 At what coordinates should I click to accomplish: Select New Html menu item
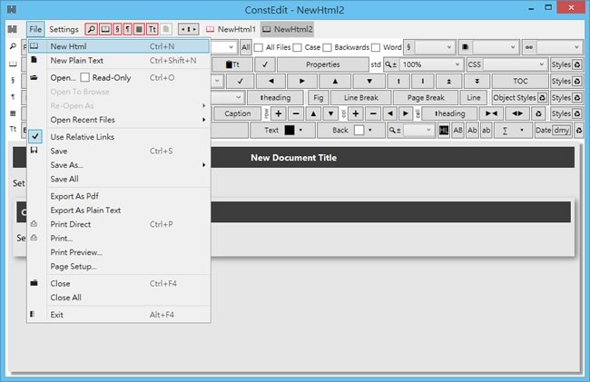pos(119,46)
